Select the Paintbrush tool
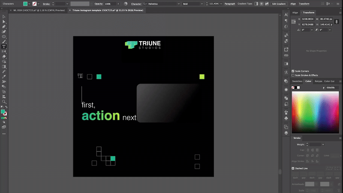The image size is (343, 193). 4,42
